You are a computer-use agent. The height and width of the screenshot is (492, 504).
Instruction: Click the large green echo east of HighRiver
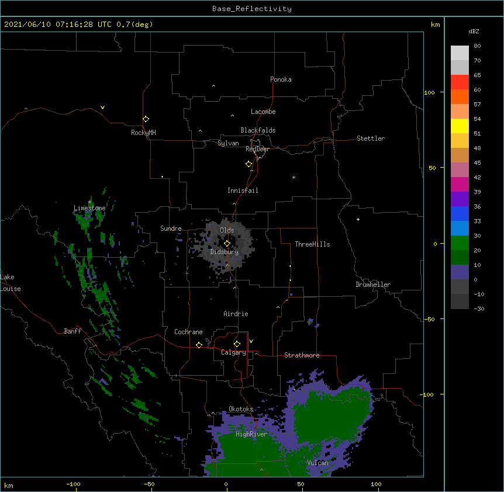331,417
